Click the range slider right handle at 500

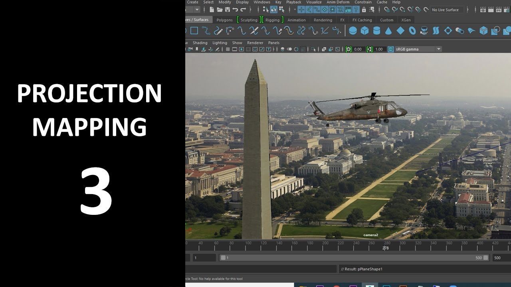click(x=486, y=258)
